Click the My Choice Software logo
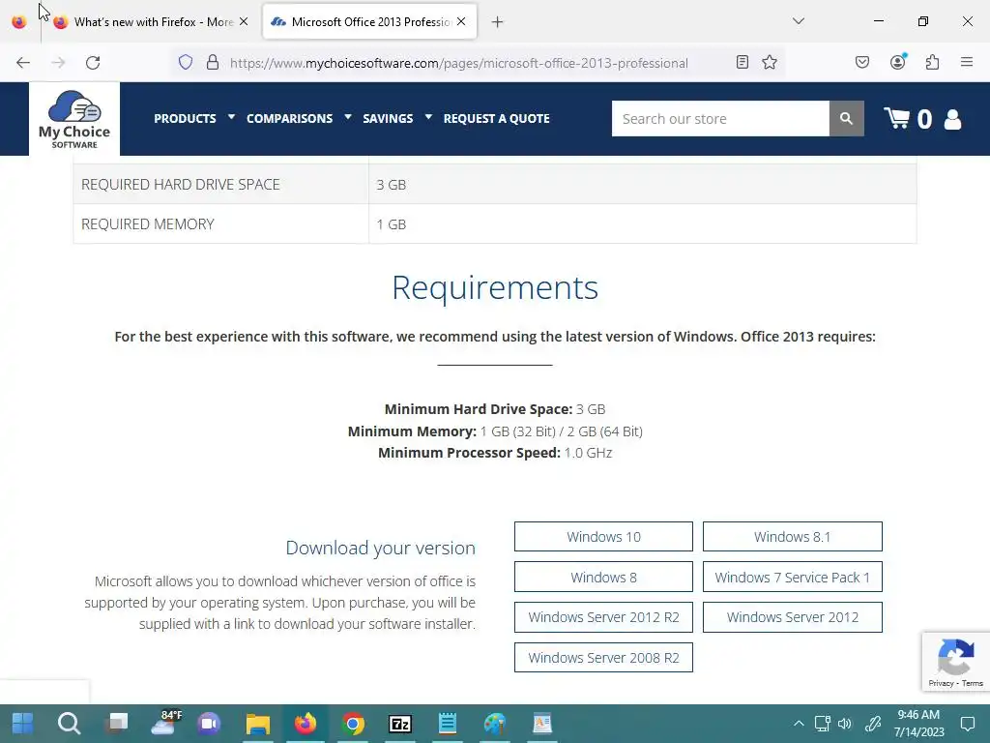This screenshot has width=990, height=743. click(x=74, y=119)
